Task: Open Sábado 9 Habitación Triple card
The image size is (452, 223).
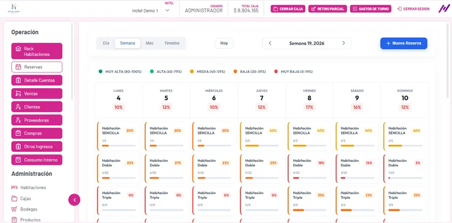Action: pos(357,201)
